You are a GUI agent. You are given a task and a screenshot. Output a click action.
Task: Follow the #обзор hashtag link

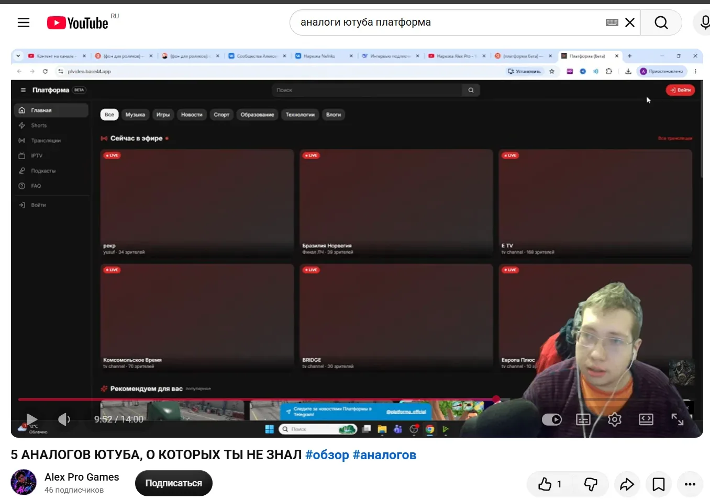327,454
